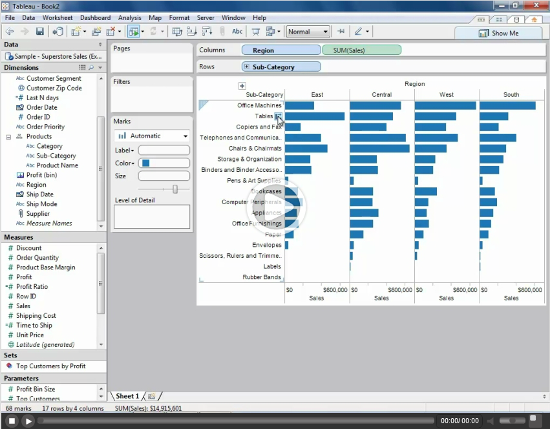The width and height of the screenshot is (550, 429).
Task: Click the Sort ascending toolbar icon
Action: (x=191, y=32)
